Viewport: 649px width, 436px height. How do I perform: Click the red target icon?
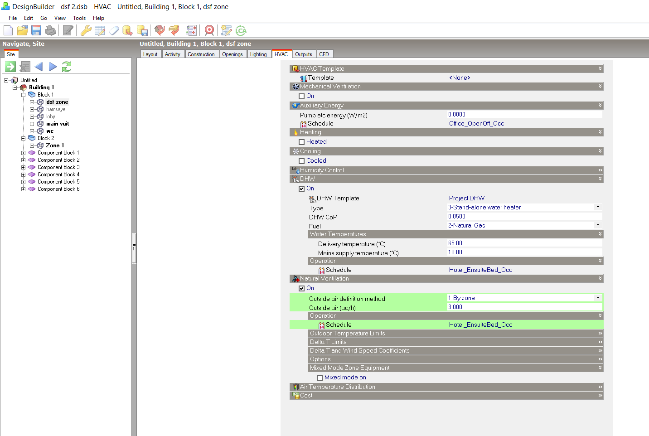(x=209, y=30)
